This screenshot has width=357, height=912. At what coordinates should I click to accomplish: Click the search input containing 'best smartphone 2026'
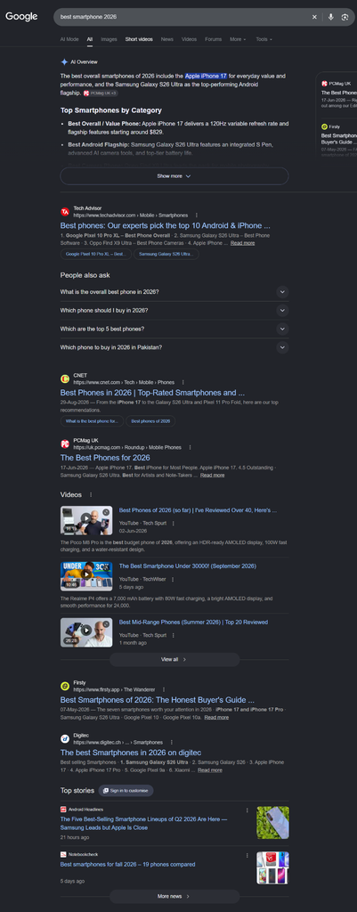(180, 17)
